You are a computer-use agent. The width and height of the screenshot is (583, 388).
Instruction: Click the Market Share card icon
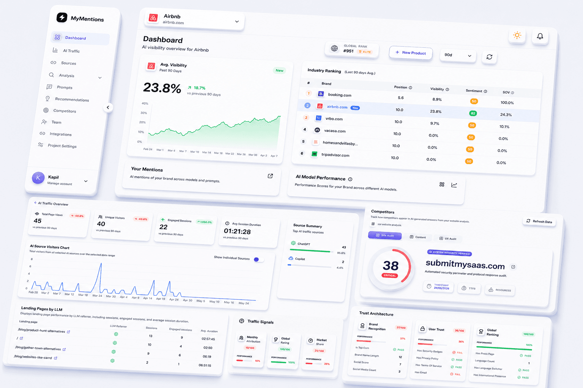[310, 341]
